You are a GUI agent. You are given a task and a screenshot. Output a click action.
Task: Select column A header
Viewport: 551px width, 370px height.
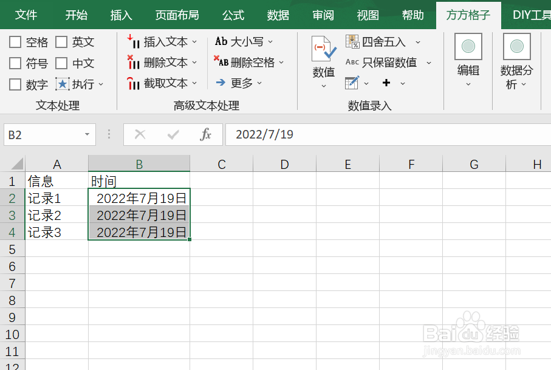(x=56, y=164)
